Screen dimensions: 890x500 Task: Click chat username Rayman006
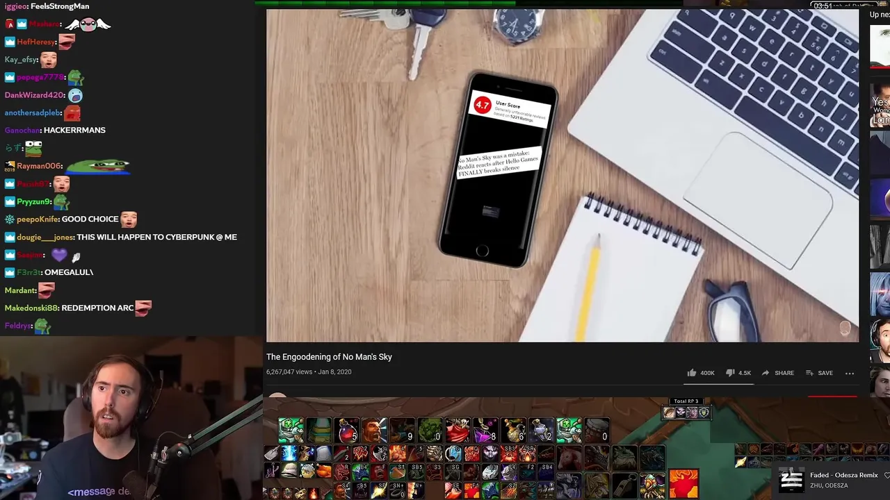[40, 166]
